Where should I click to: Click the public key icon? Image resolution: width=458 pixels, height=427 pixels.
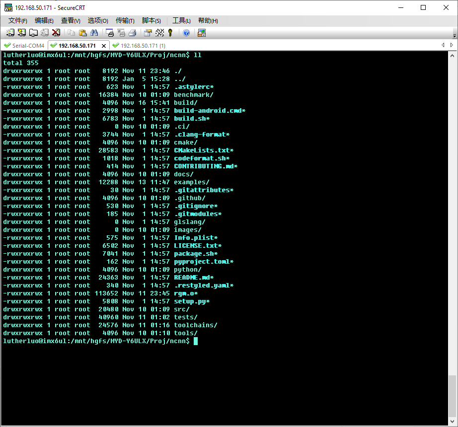click(x=170, y=33)
